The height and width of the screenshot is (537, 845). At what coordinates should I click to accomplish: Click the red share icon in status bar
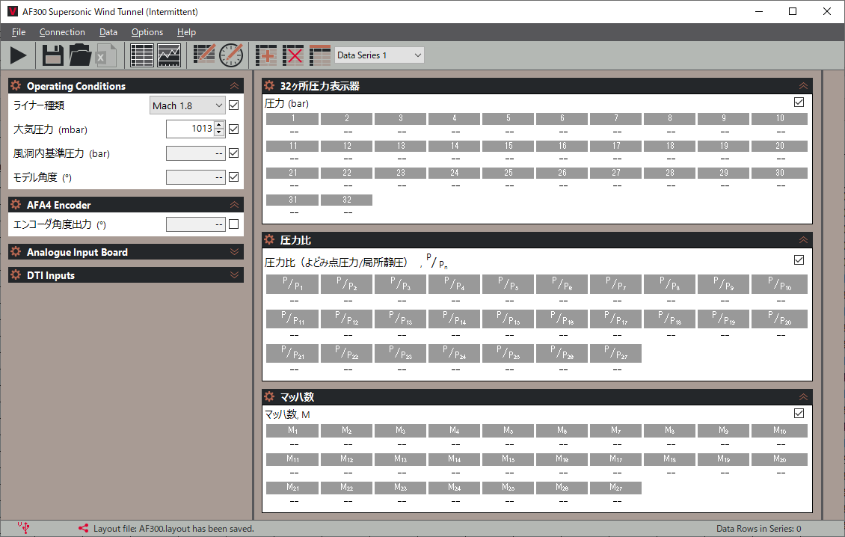tap(83, 528)
